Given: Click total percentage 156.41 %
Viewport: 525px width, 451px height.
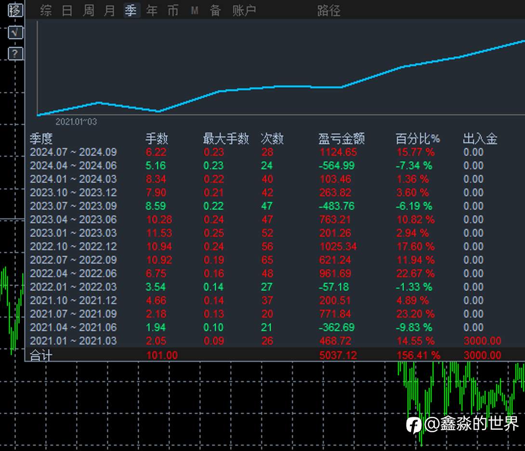Looking at the screenshot, I should tap(419, 355).
